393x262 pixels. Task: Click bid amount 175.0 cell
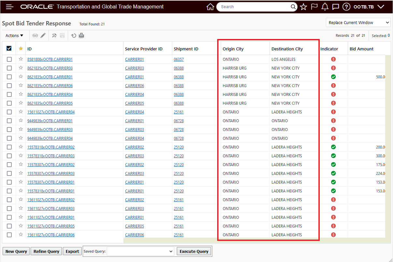pos(380,165)
